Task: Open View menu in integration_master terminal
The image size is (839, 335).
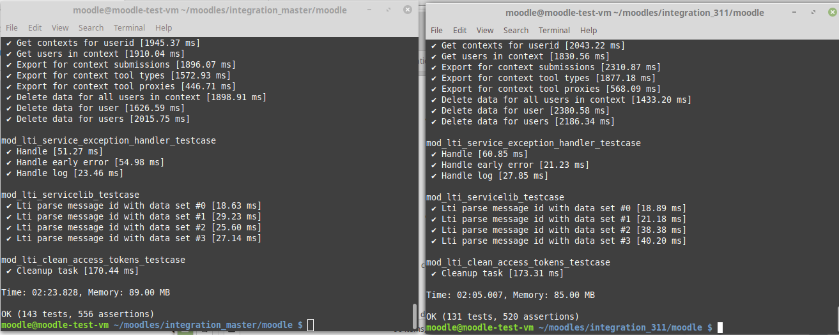Action: point(60,27)
